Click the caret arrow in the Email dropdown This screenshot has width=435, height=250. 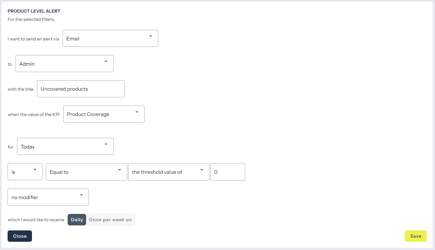click(x=151, y=36)
